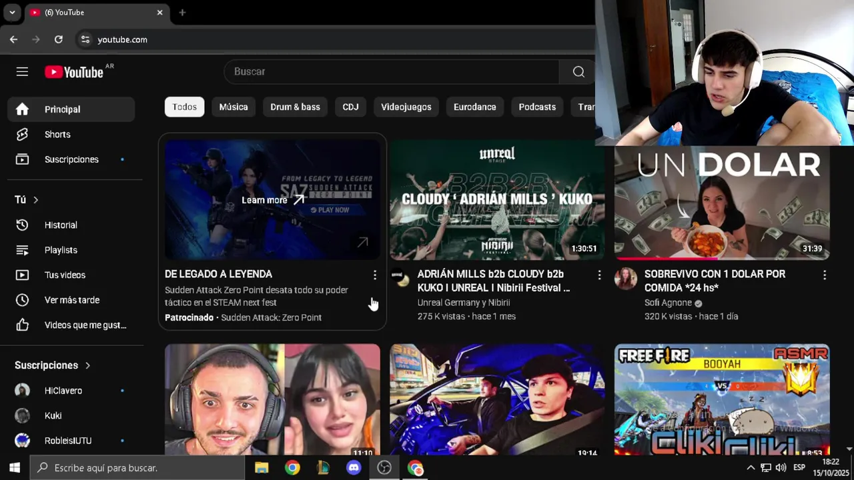This screenshot has width=854, height=480.
Task: Open options menu for ADRIÁN MILLS b2b video
Action: click(x=599, y=275)
